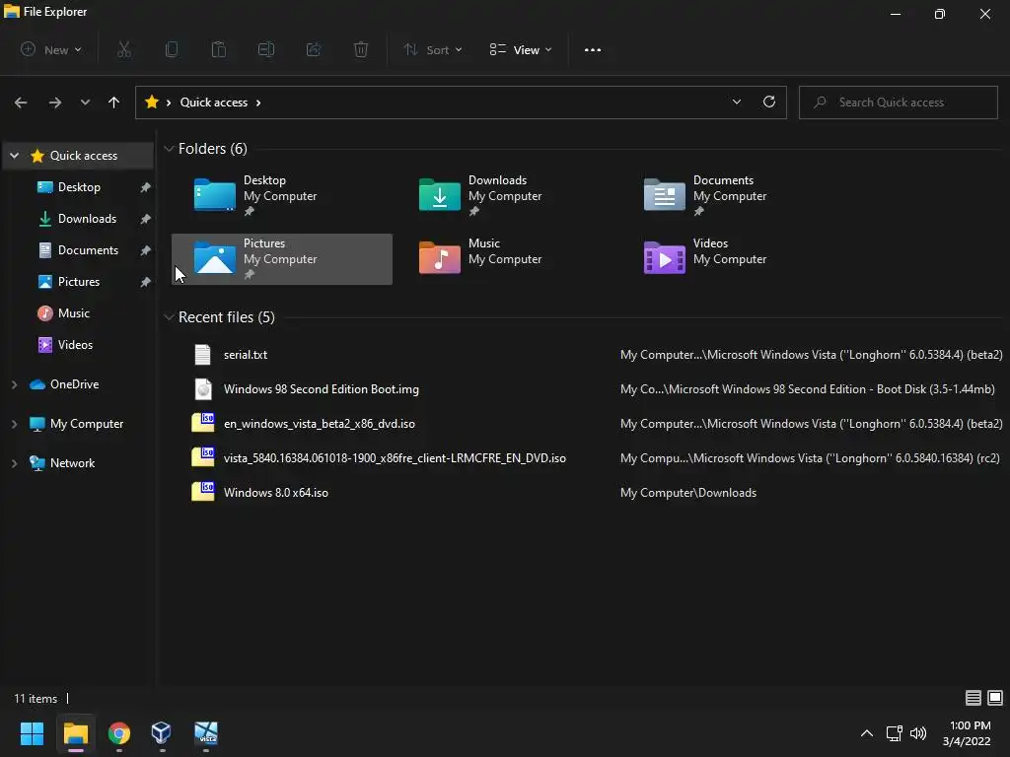
Task: Expand the OneDrive tree node
Action: [x=14, y=384]
